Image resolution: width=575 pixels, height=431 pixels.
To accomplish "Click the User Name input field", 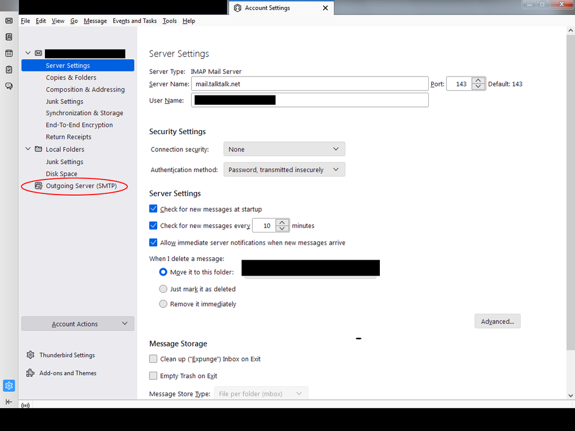I will coord(310,100).
